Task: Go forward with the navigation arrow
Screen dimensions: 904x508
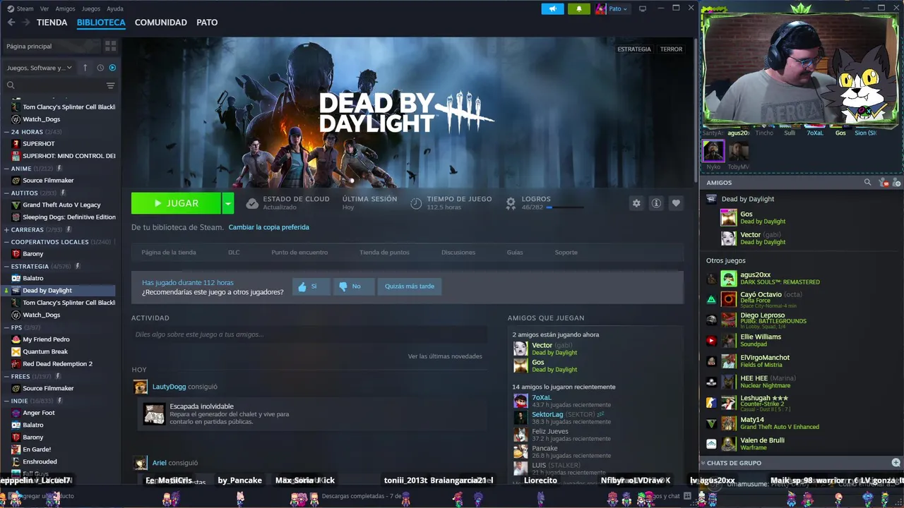Action: [x=26, y=23]
